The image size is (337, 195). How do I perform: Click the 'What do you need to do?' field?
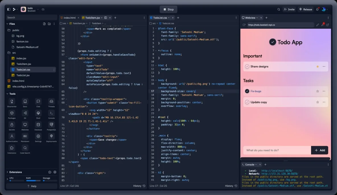(x=277, y=150)
